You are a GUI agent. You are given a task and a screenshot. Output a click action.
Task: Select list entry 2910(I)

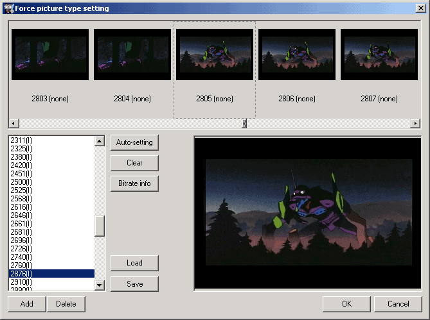coord(51,282)
